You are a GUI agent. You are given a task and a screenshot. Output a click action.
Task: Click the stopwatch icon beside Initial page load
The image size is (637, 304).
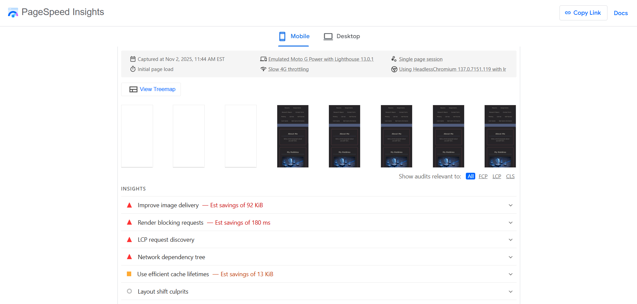pos(133,69)
